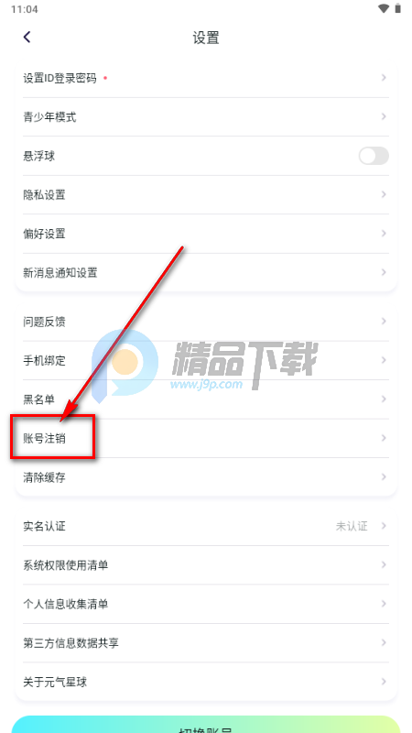Open 实名认证 entry
The image size is (412, 733).
[206, 526]
